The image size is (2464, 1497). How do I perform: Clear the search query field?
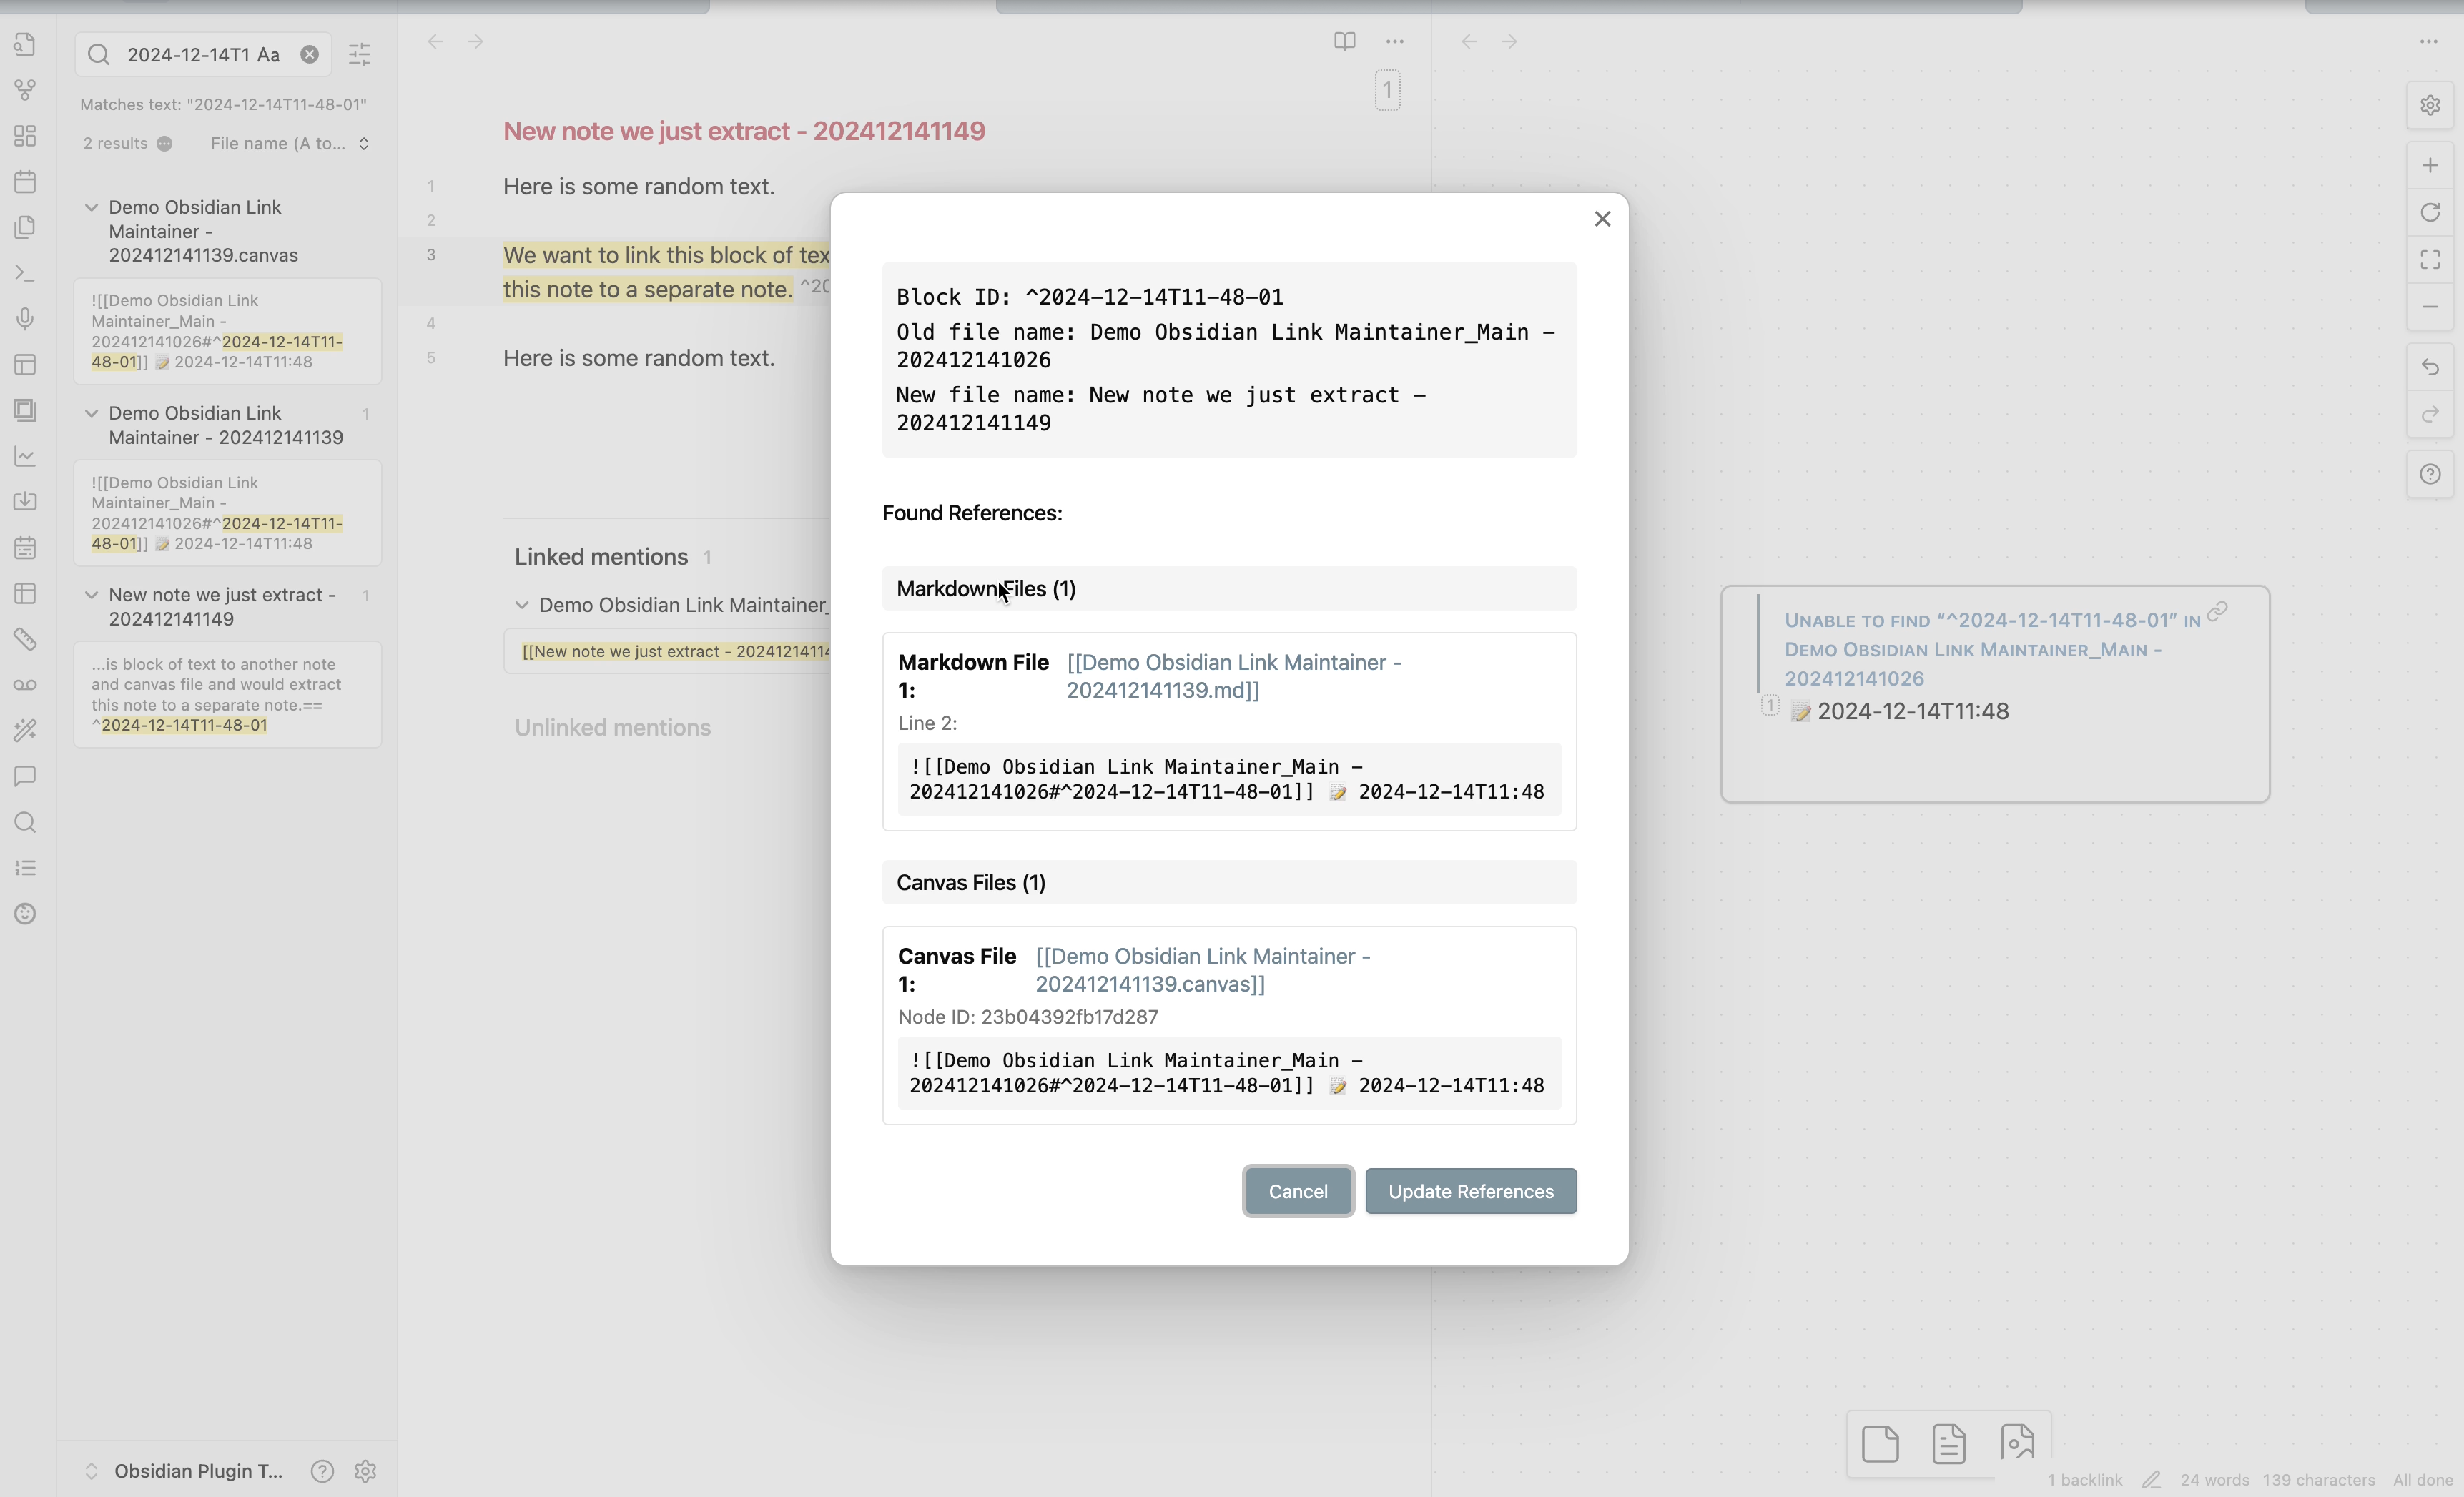pyautogui.click(x=310, y=54)
